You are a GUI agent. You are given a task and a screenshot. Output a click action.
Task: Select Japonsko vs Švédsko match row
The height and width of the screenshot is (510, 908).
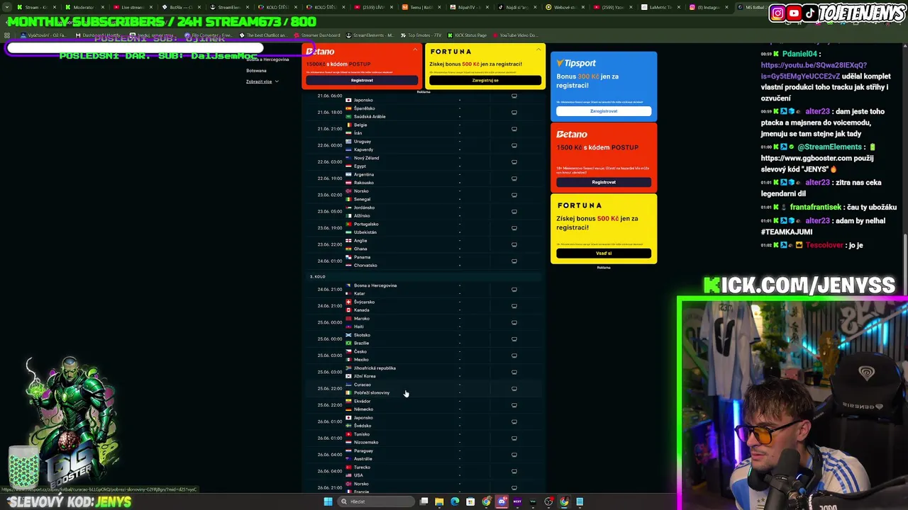coord(426,421)
